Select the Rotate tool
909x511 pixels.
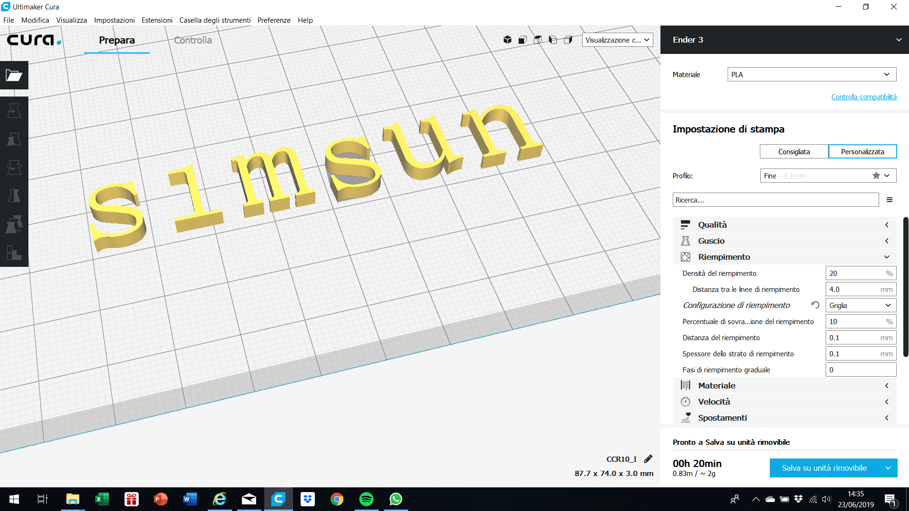(x=14, y=167)
